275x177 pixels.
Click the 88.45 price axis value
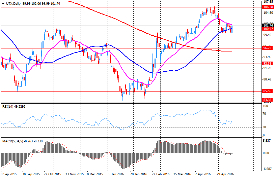[268, 79]
